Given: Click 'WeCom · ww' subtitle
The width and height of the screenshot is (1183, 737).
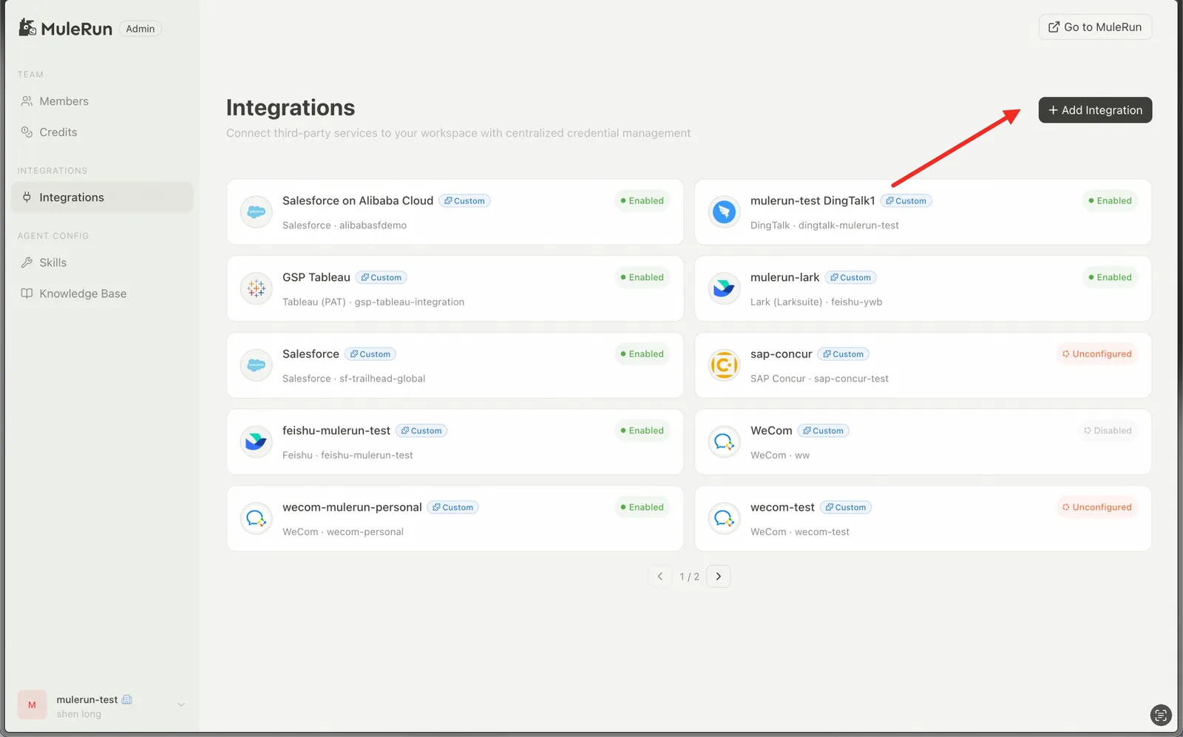Looking at the screenshot, I should coord(780,455).
